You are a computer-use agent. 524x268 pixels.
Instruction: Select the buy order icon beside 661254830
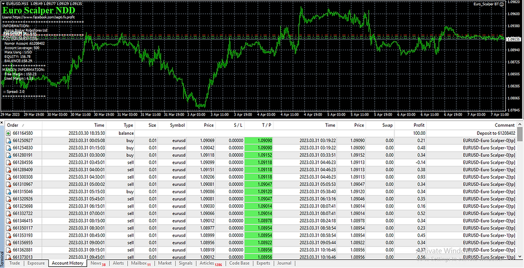[9, 148]
